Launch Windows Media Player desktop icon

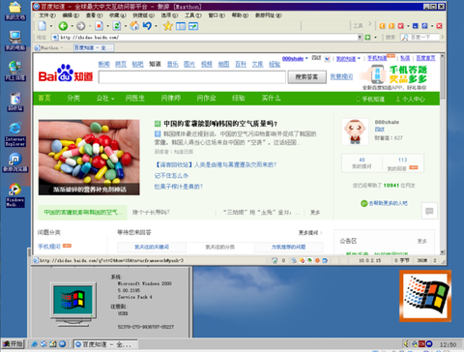(15, 195)
